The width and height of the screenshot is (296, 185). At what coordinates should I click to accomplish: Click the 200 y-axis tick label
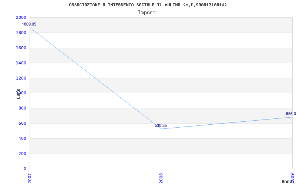(23, 154)
